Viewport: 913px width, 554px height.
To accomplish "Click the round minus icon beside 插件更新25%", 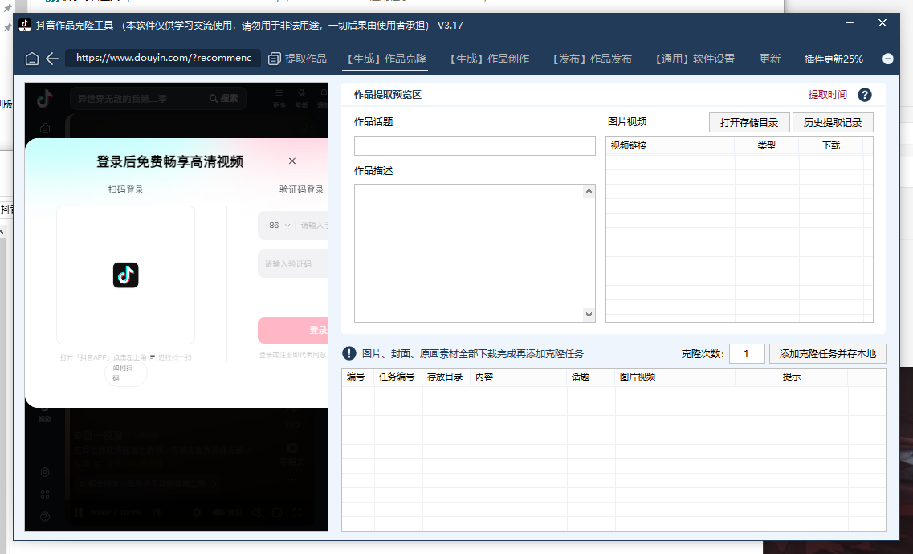I will click(888, 59).
